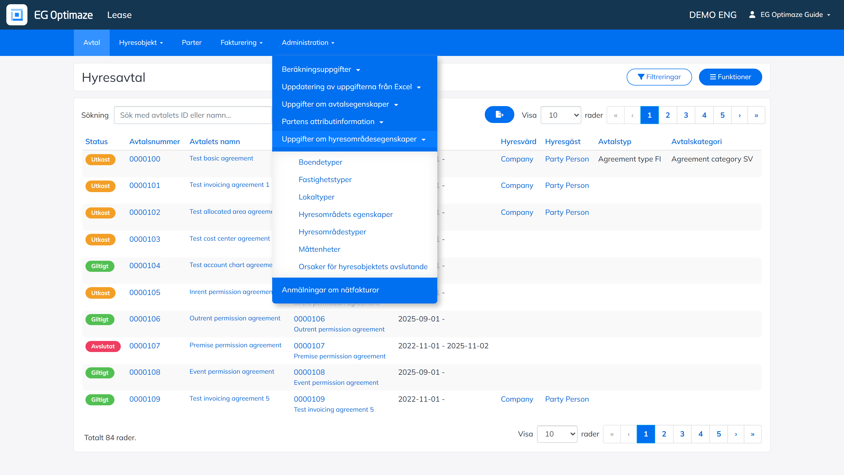
Task: Open the user profile icon menu
Action: 752,15
